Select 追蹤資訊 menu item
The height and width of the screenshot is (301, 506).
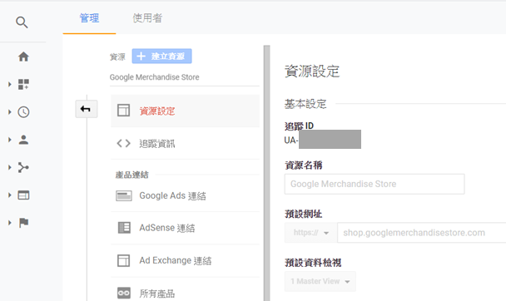[185, 143]
